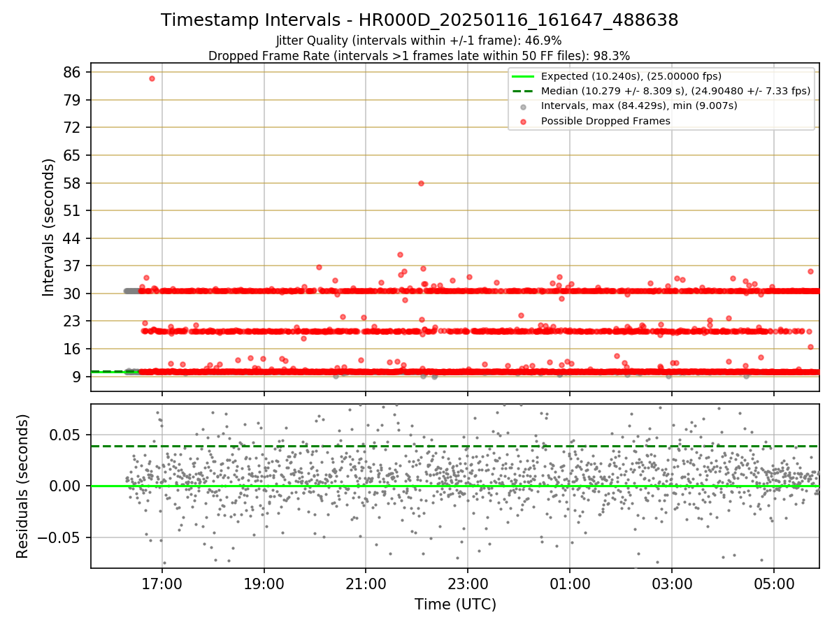
Task: Click the 'Jitter Quality' subtitle line showing 46.9%
Action: click(419, 41)
